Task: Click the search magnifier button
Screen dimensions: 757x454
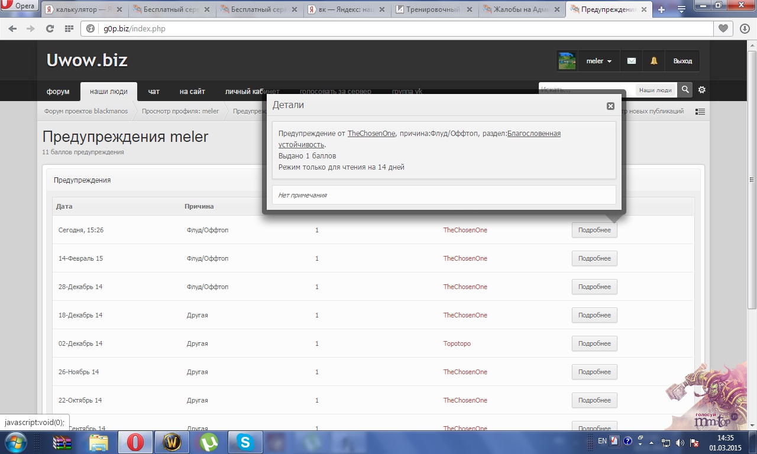Action: point(685,90)
